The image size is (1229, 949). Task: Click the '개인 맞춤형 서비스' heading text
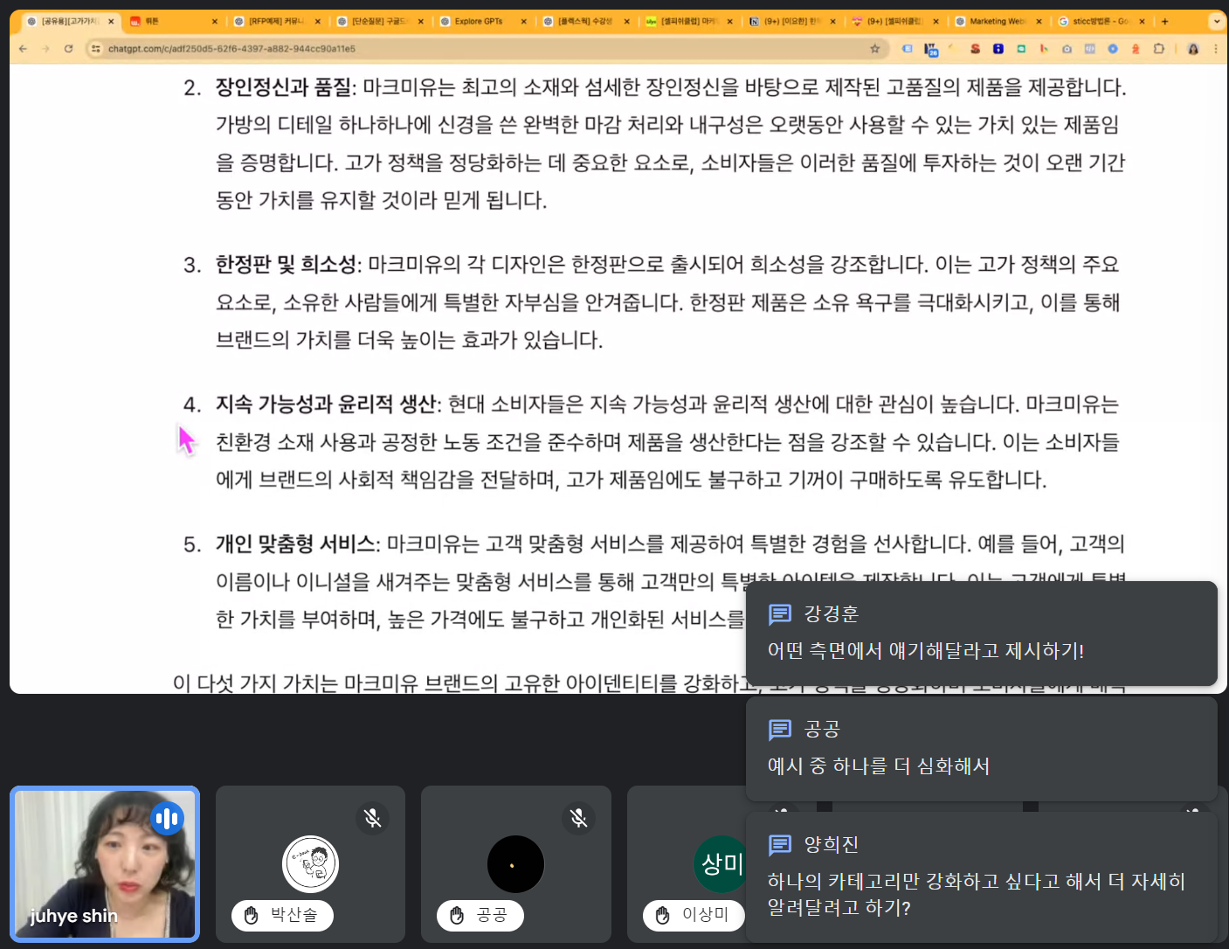point(295,544)
